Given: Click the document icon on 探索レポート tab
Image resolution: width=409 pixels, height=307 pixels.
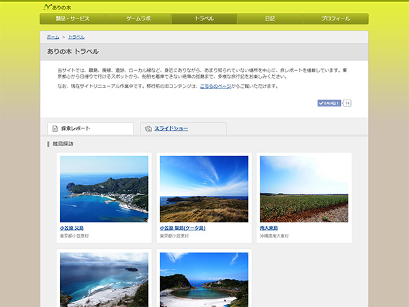Looking at the screenshot, I should pos(55,128).
